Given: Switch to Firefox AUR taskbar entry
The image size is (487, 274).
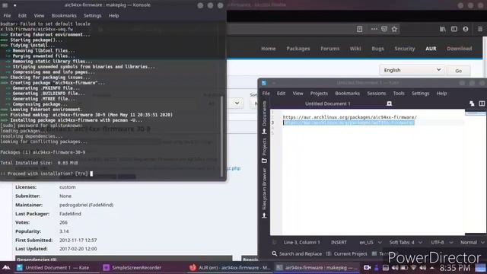Looking at the screenshot, I should tap(230, 267).
